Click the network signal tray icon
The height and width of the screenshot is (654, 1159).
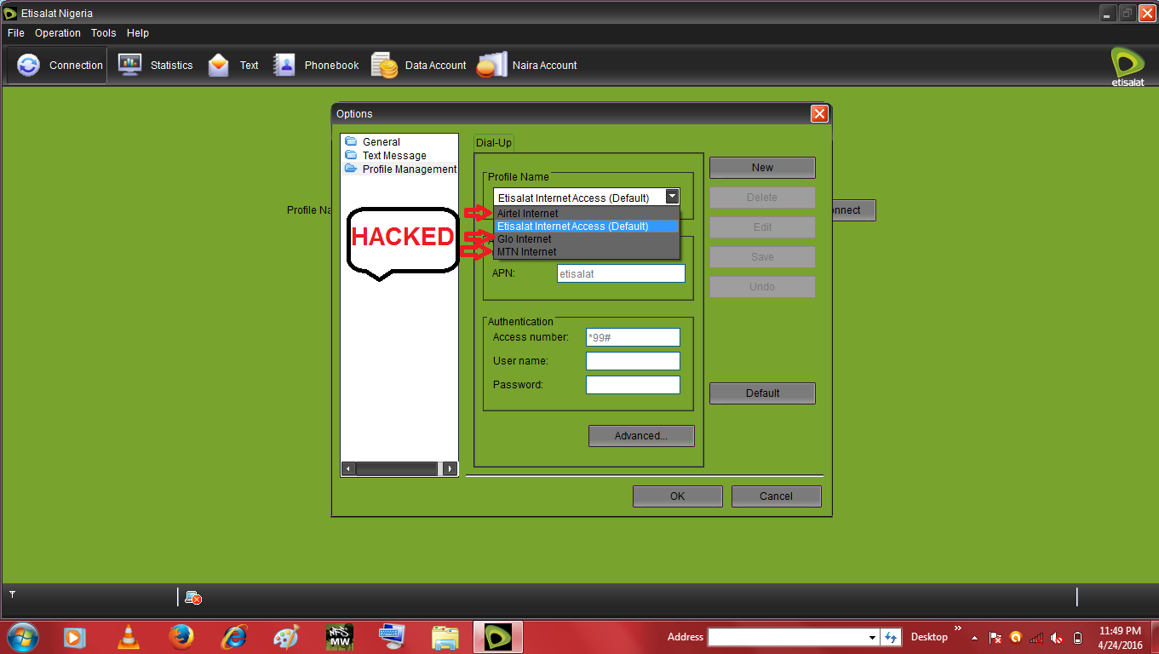(1036, 637)
